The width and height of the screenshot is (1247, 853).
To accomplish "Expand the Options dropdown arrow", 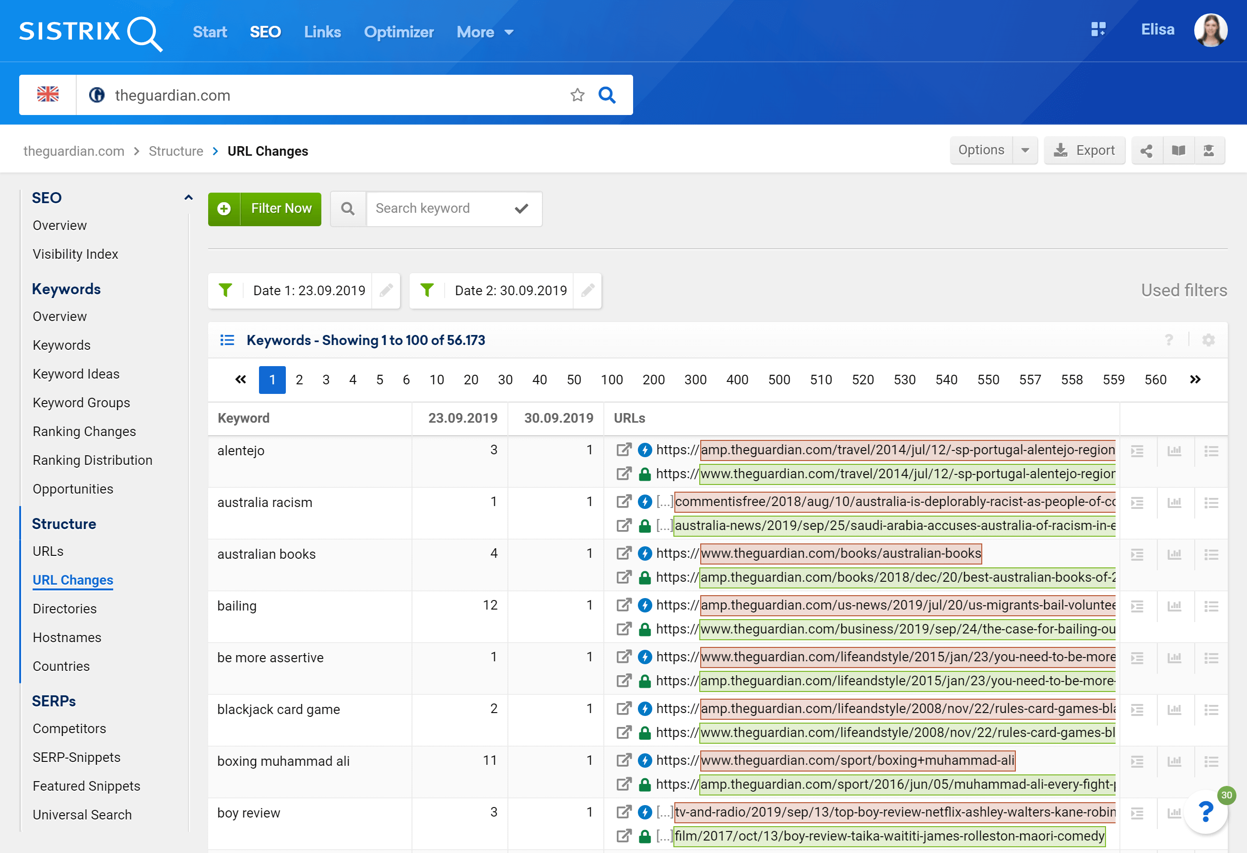I will pos(1025,150).
